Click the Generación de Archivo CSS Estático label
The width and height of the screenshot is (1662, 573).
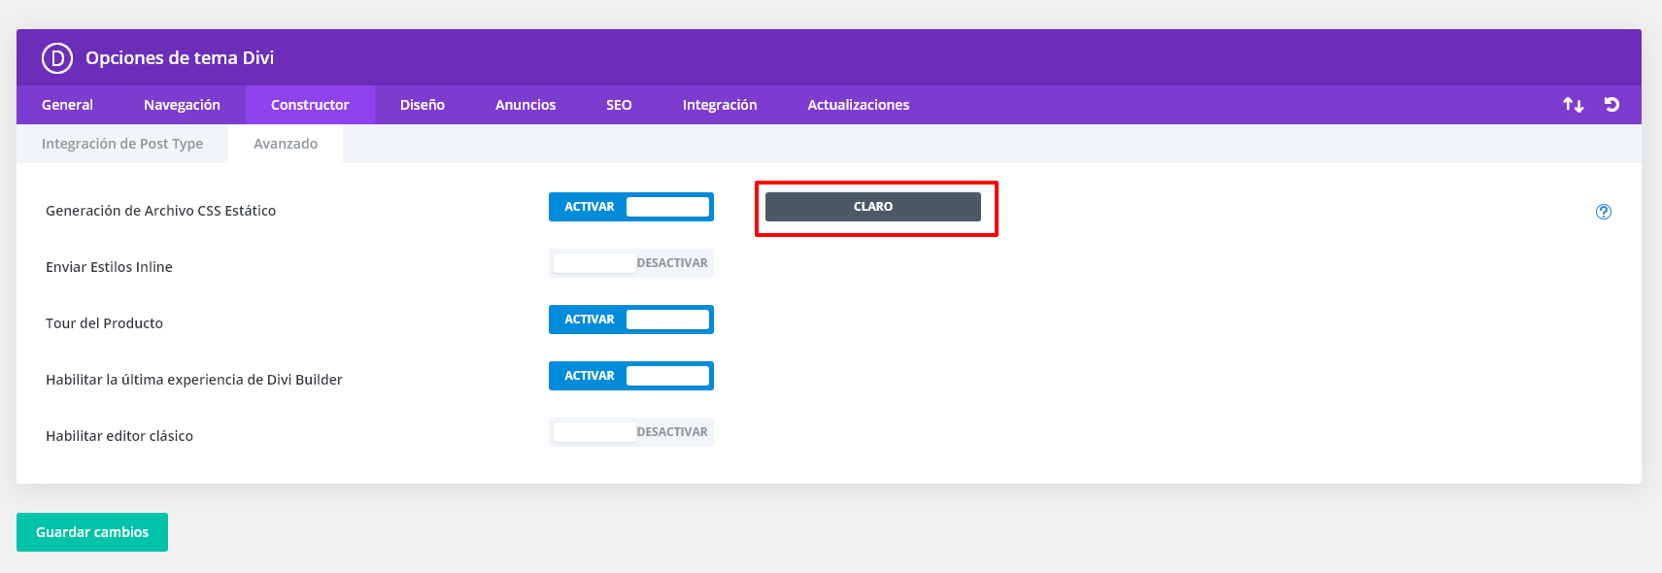pos(161,211)
